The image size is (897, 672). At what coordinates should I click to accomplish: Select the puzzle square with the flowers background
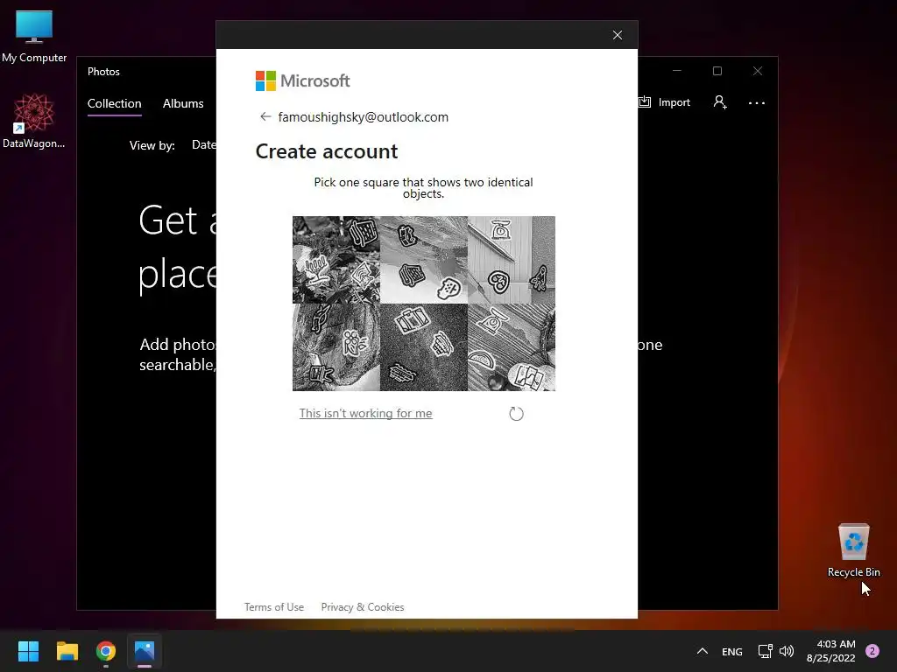[336, 259]
